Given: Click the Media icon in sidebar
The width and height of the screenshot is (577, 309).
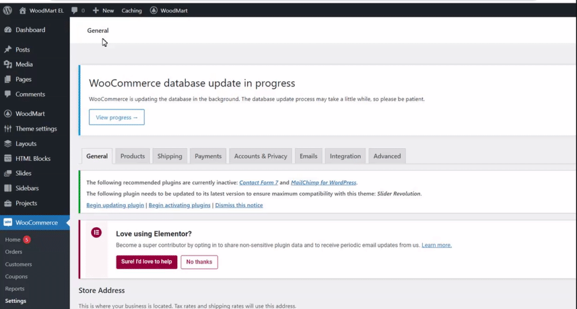Looking at the screenshot, I should [8, 65].
